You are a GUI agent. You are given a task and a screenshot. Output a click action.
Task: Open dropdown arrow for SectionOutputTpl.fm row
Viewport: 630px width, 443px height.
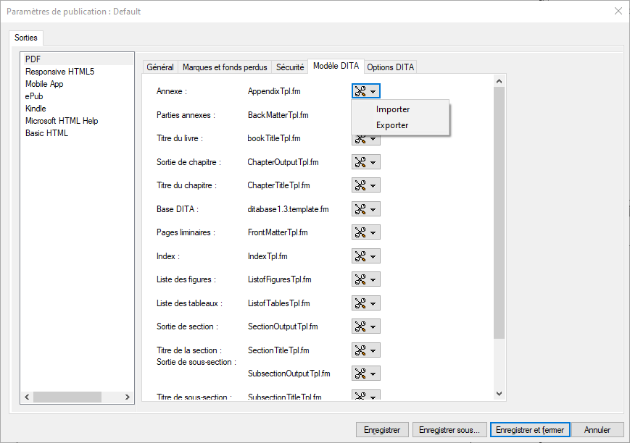tap(373, 327)
